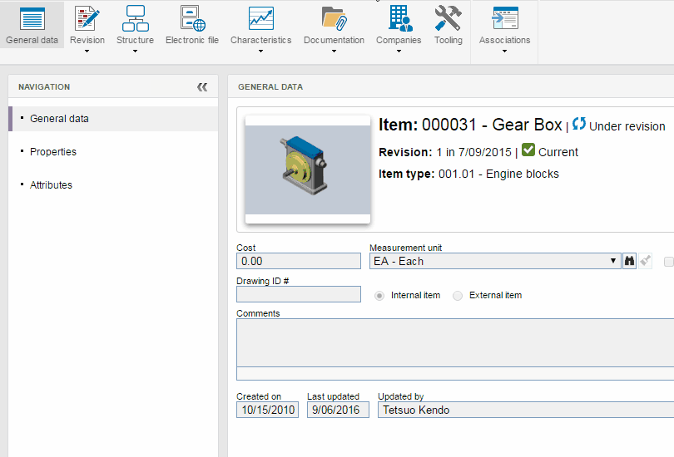
Task: Click the Last updated date field
Action: click(338, 410)
